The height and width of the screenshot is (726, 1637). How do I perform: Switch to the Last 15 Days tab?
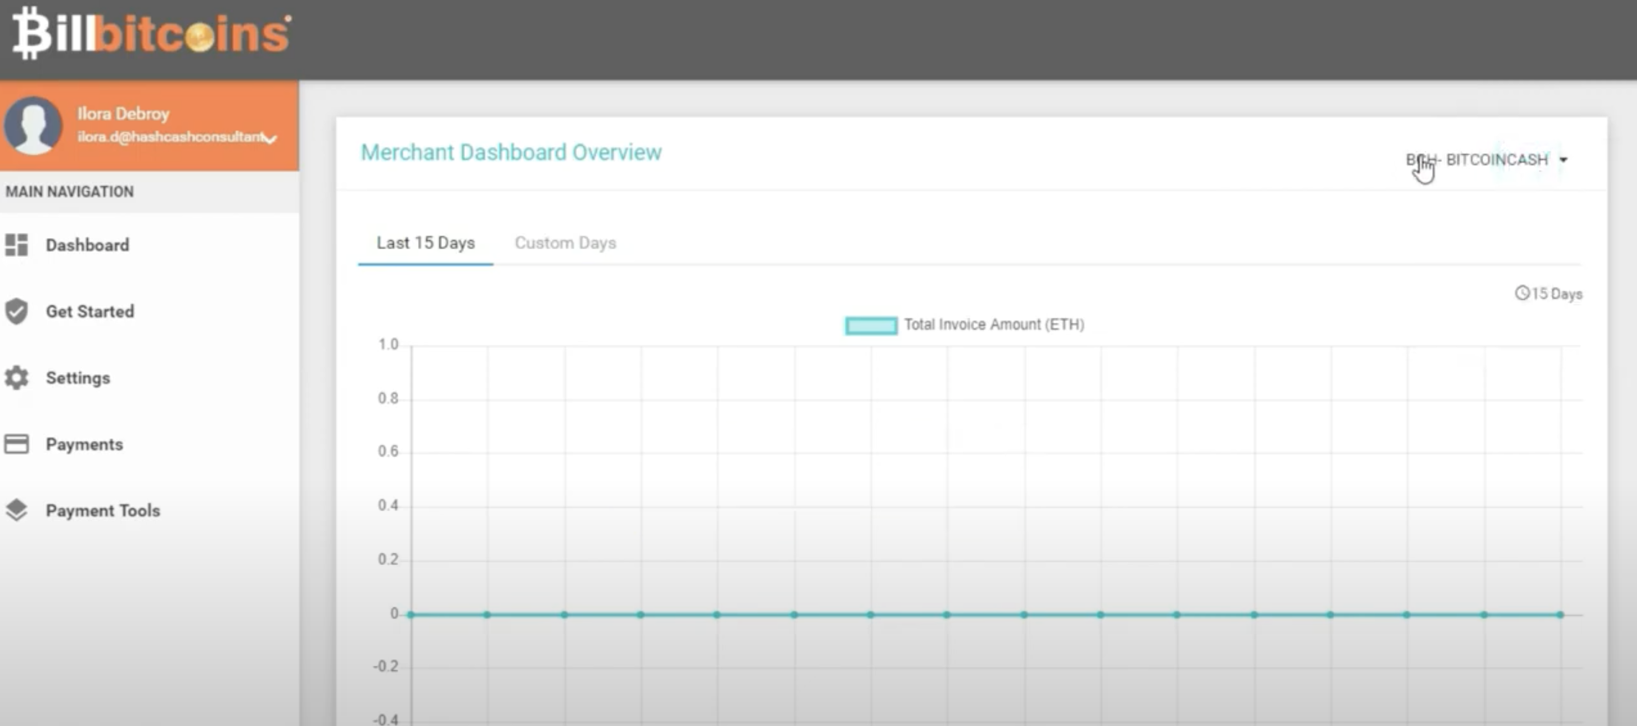tap(425, 243)
